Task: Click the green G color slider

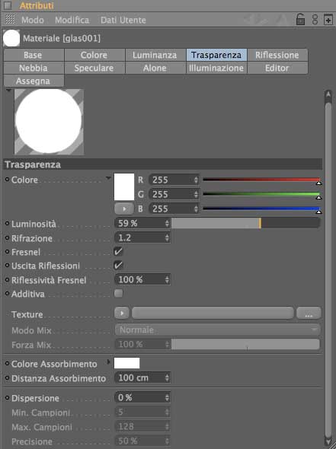Action: pos(261,194)
